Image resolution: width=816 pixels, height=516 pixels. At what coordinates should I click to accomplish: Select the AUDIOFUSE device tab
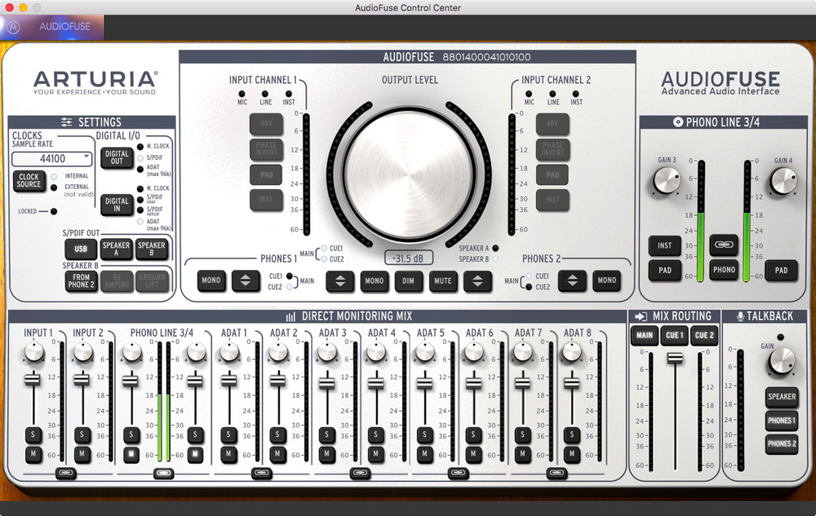tap(64, 27)
